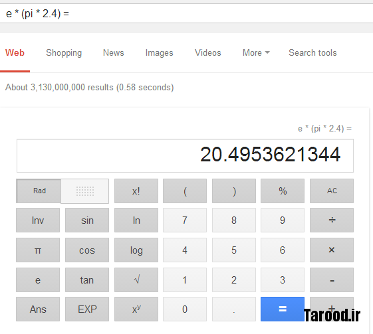This screenshot has height=334, width=373.
Task: Click the square root key
Action: (136, 280)
